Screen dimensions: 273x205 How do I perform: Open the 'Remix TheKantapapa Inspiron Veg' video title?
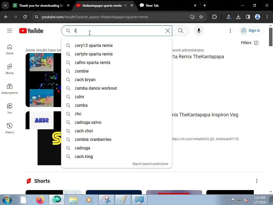[205, 115]
